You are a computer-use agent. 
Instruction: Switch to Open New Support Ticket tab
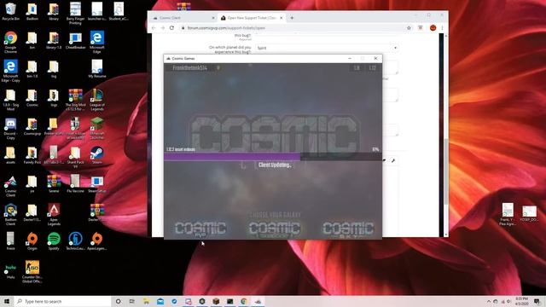(252, 18)
